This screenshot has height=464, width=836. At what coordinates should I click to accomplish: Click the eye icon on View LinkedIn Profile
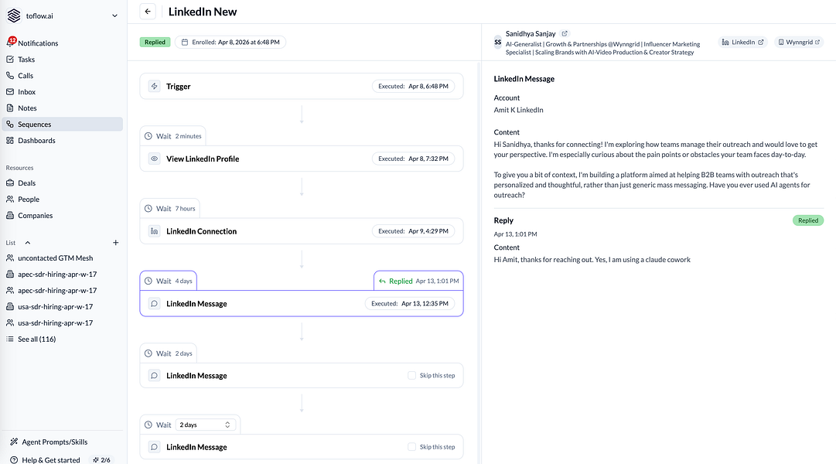[154, 159]
